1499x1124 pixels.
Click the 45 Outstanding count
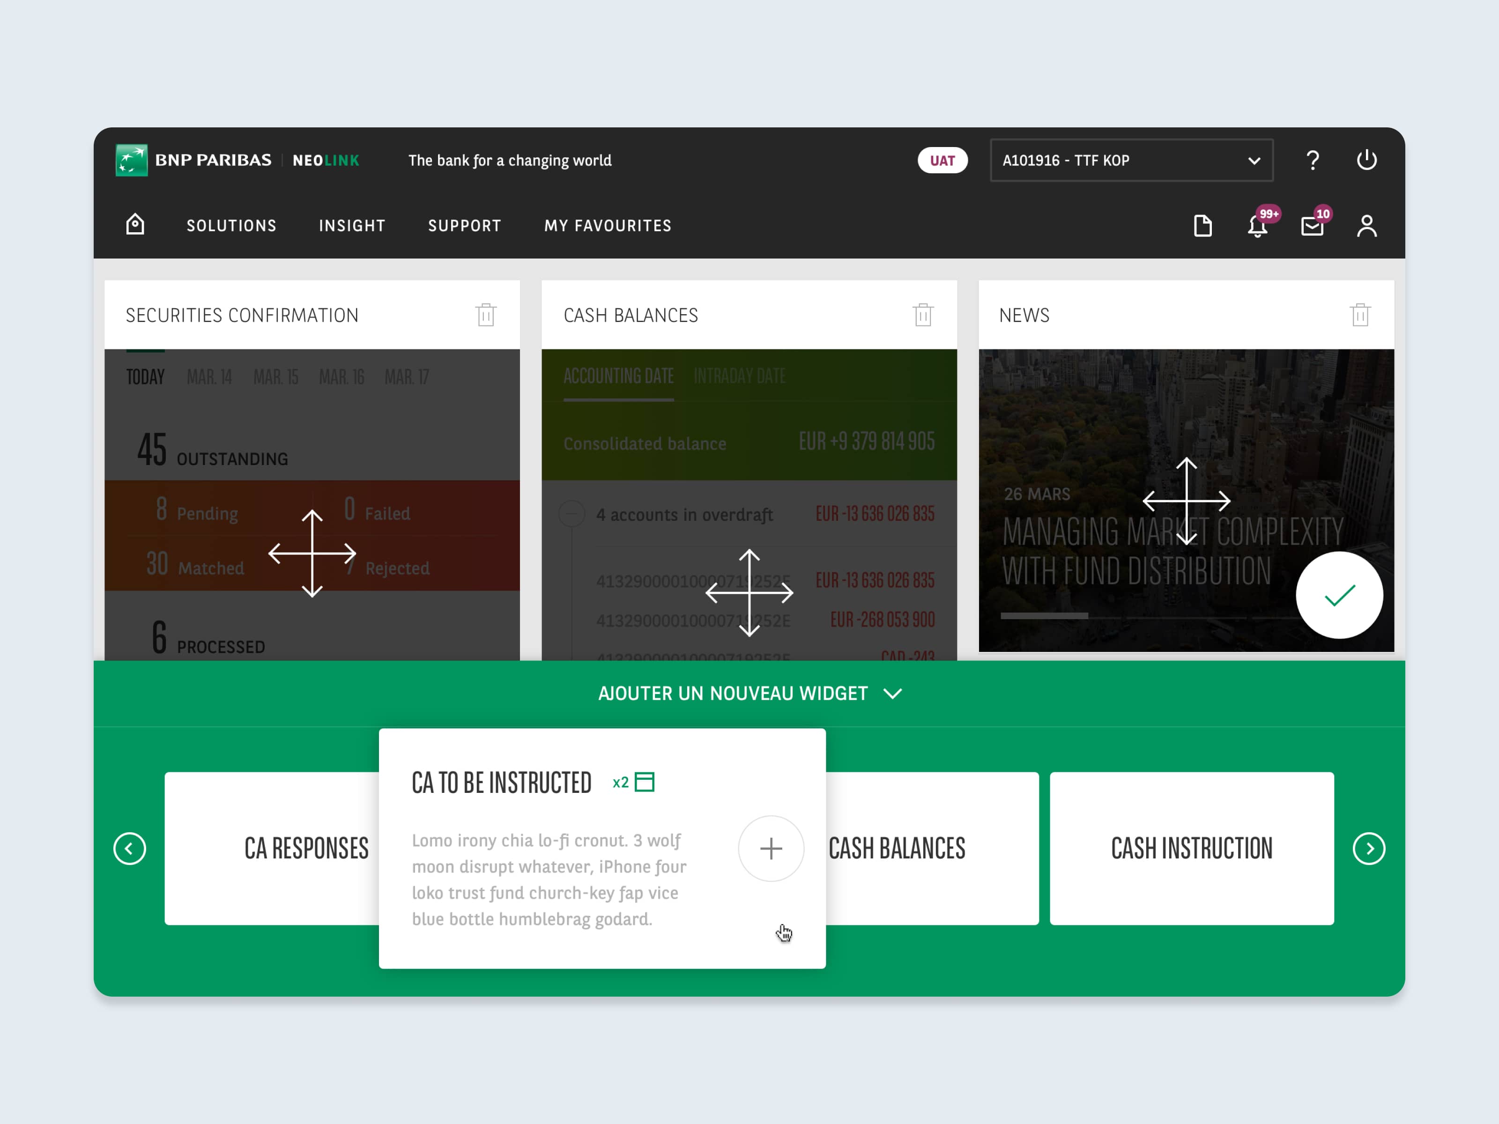coord(212,449)
